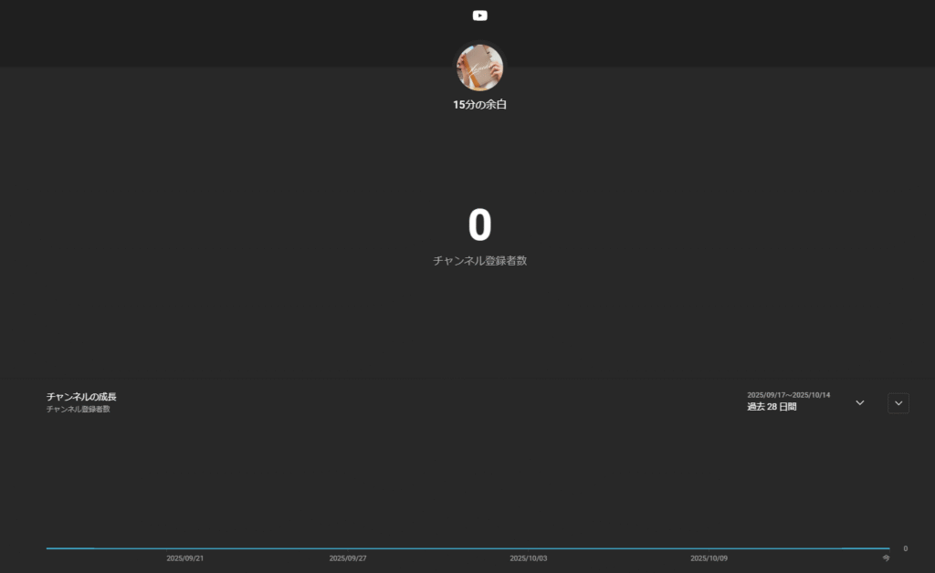Click the large subscriber count 0
Viewport: 935px width, 573px height.
(479, 225)
